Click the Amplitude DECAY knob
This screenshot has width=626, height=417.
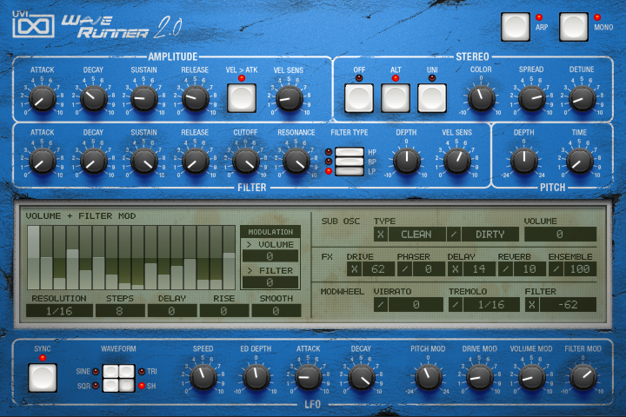pos(93,98)
